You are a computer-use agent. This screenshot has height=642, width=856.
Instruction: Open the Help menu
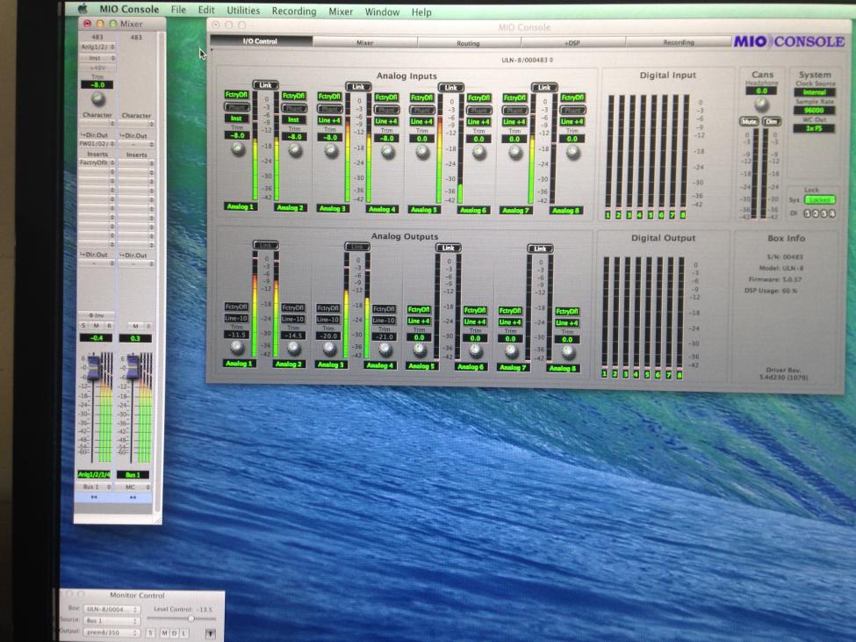click(421, 12)
